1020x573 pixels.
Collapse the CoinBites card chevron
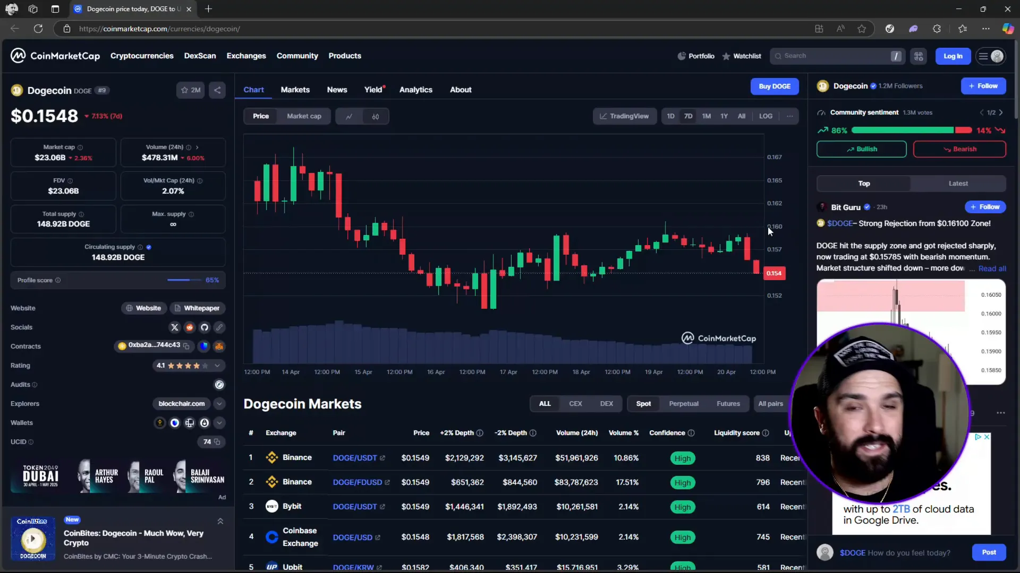coord(220,522)
